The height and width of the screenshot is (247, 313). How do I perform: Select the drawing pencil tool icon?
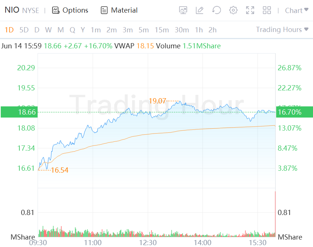point(200,10)
